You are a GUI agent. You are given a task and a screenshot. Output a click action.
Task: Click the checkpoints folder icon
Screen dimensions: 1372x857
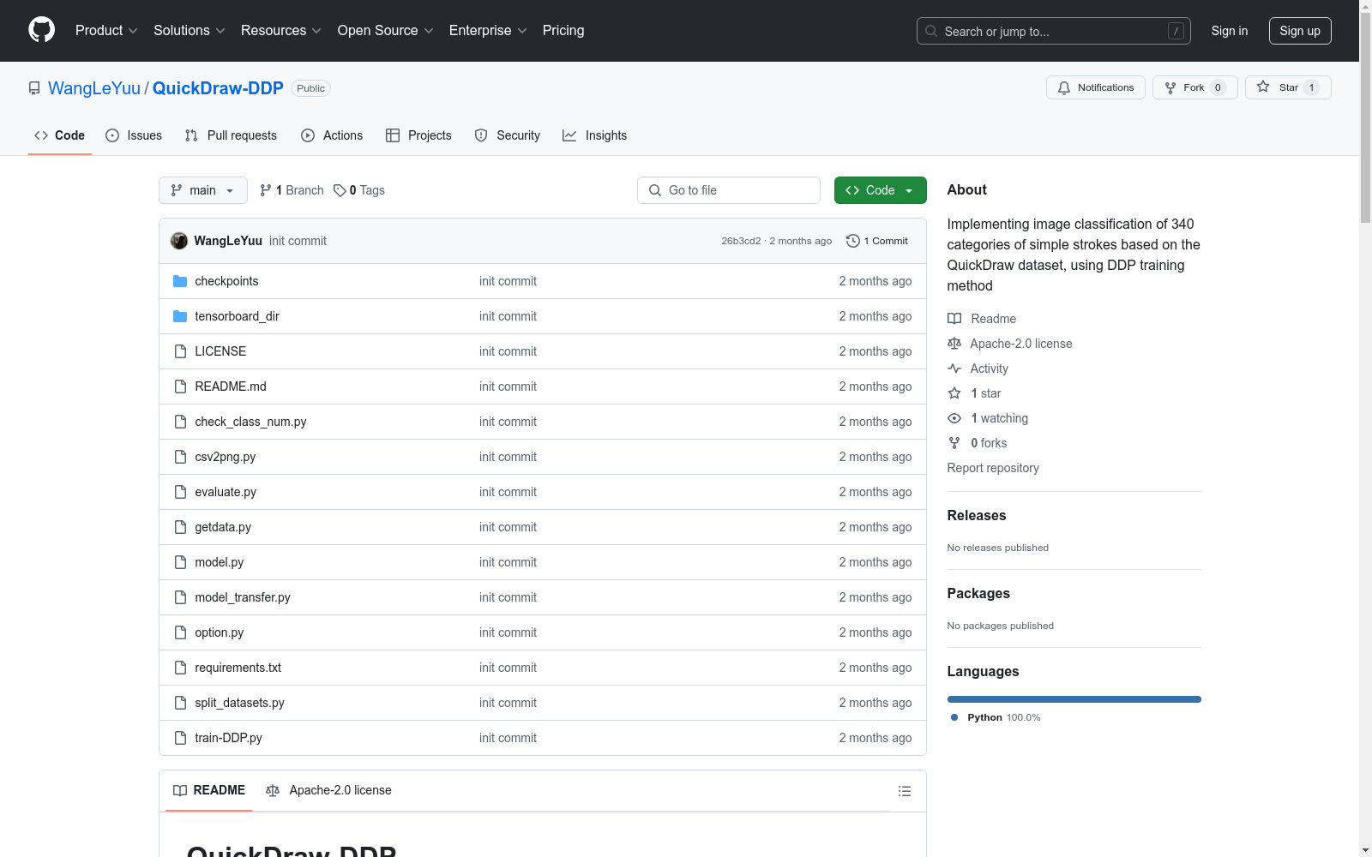tap(180, 281)
